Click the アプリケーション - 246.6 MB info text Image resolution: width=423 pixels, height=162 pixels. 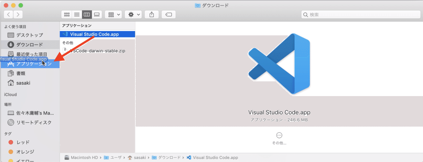[279, 120]
